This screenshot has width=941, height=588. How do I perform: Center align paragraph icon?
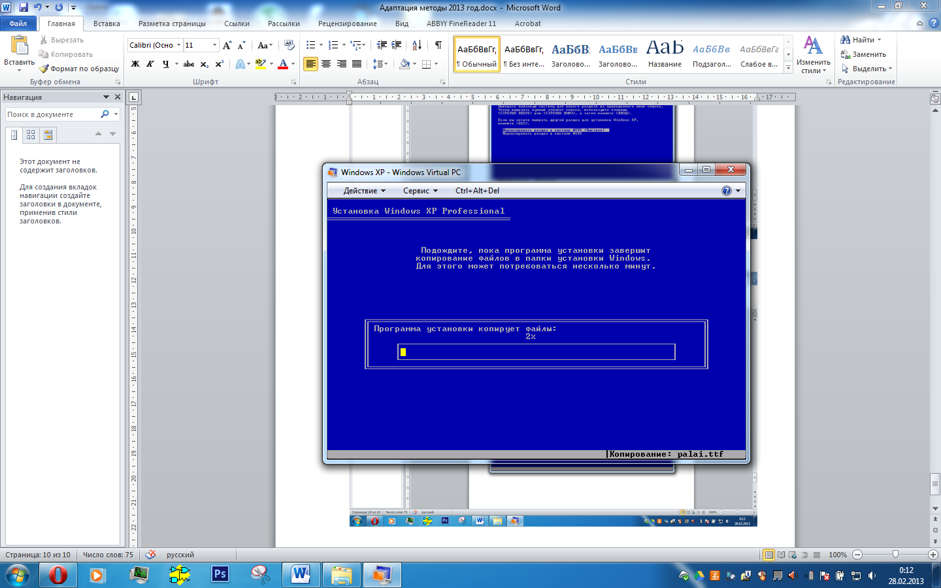(x=326, y=64)
